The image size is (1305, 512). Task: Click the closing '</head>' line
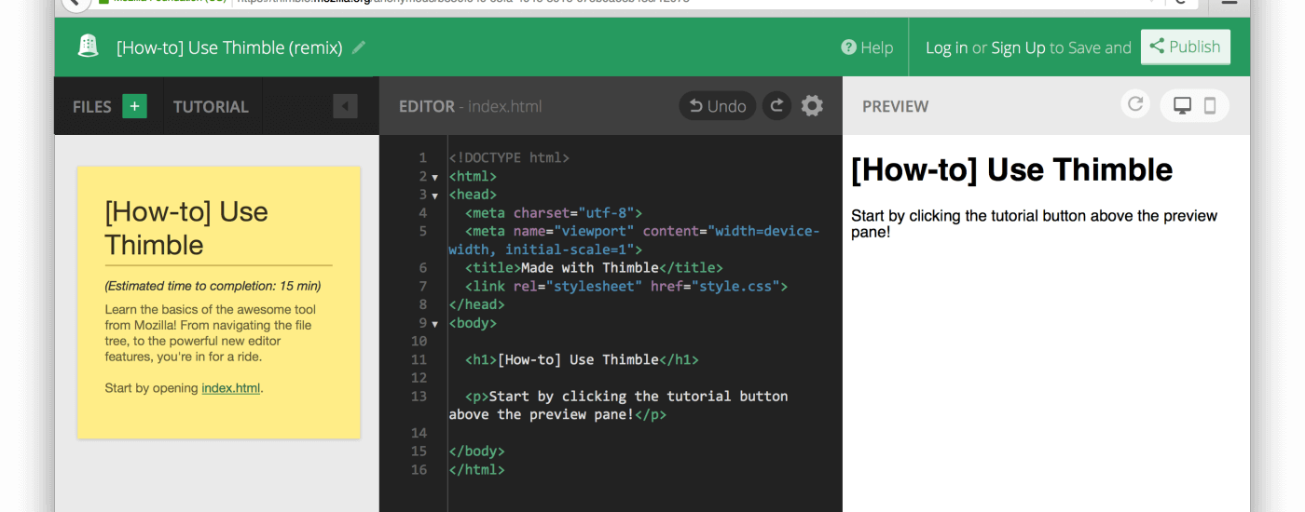pos(476,304)
